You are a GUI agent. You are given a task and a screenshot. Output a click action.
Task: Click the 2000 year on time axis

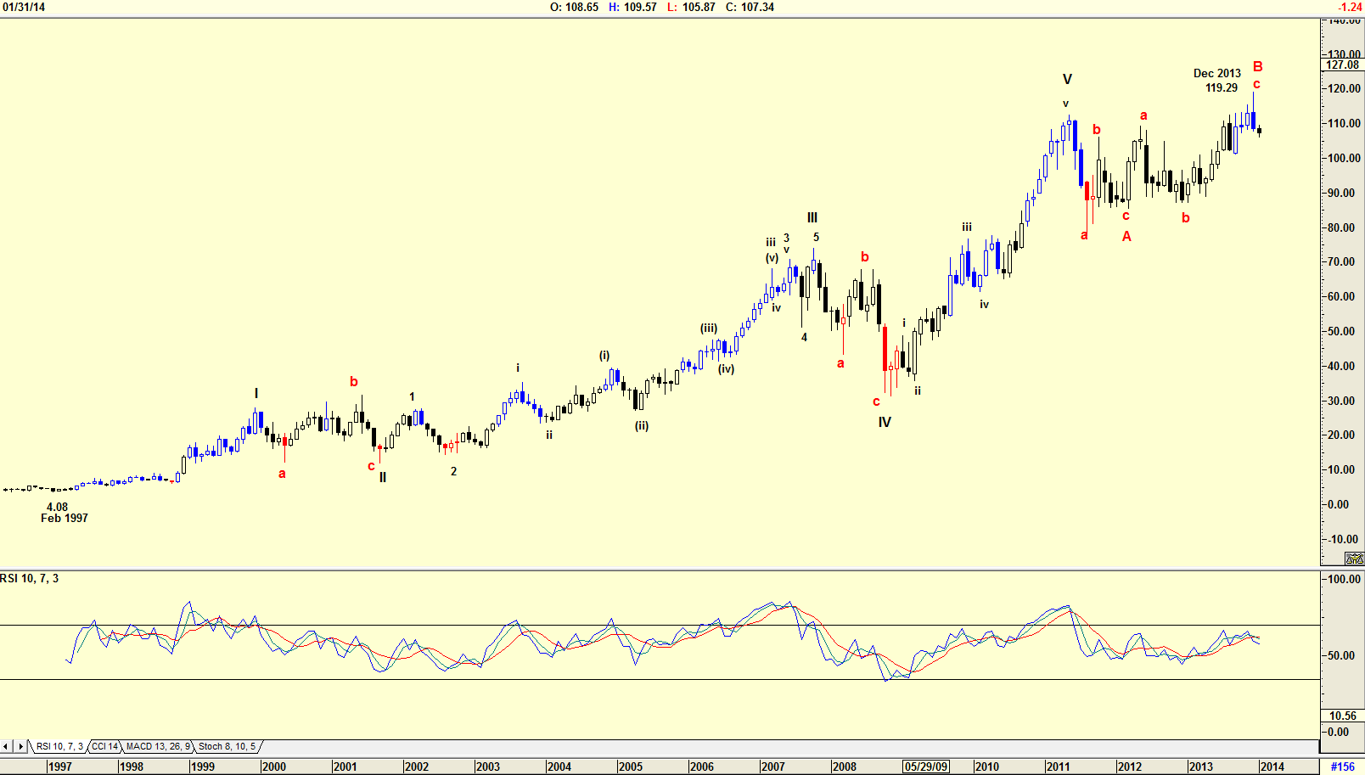(273, 767)
